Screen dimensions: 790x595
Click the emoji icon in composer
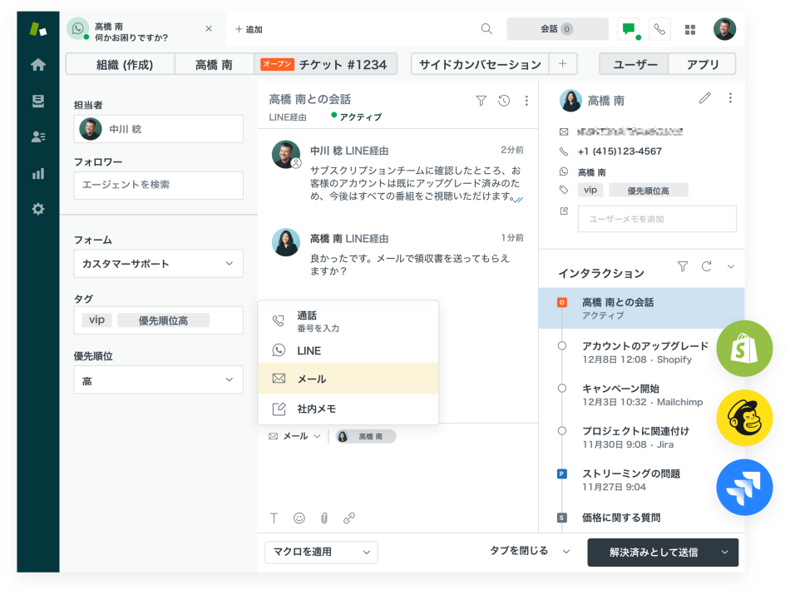coord(299,518)
